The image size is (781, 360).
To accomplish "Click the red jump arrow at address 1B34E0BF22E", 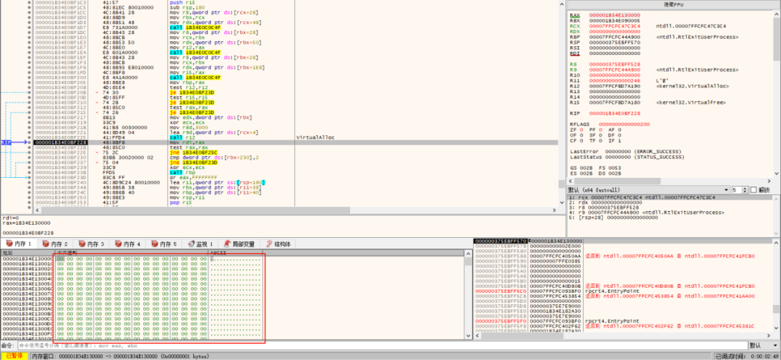I will click(x=97, y=153).
